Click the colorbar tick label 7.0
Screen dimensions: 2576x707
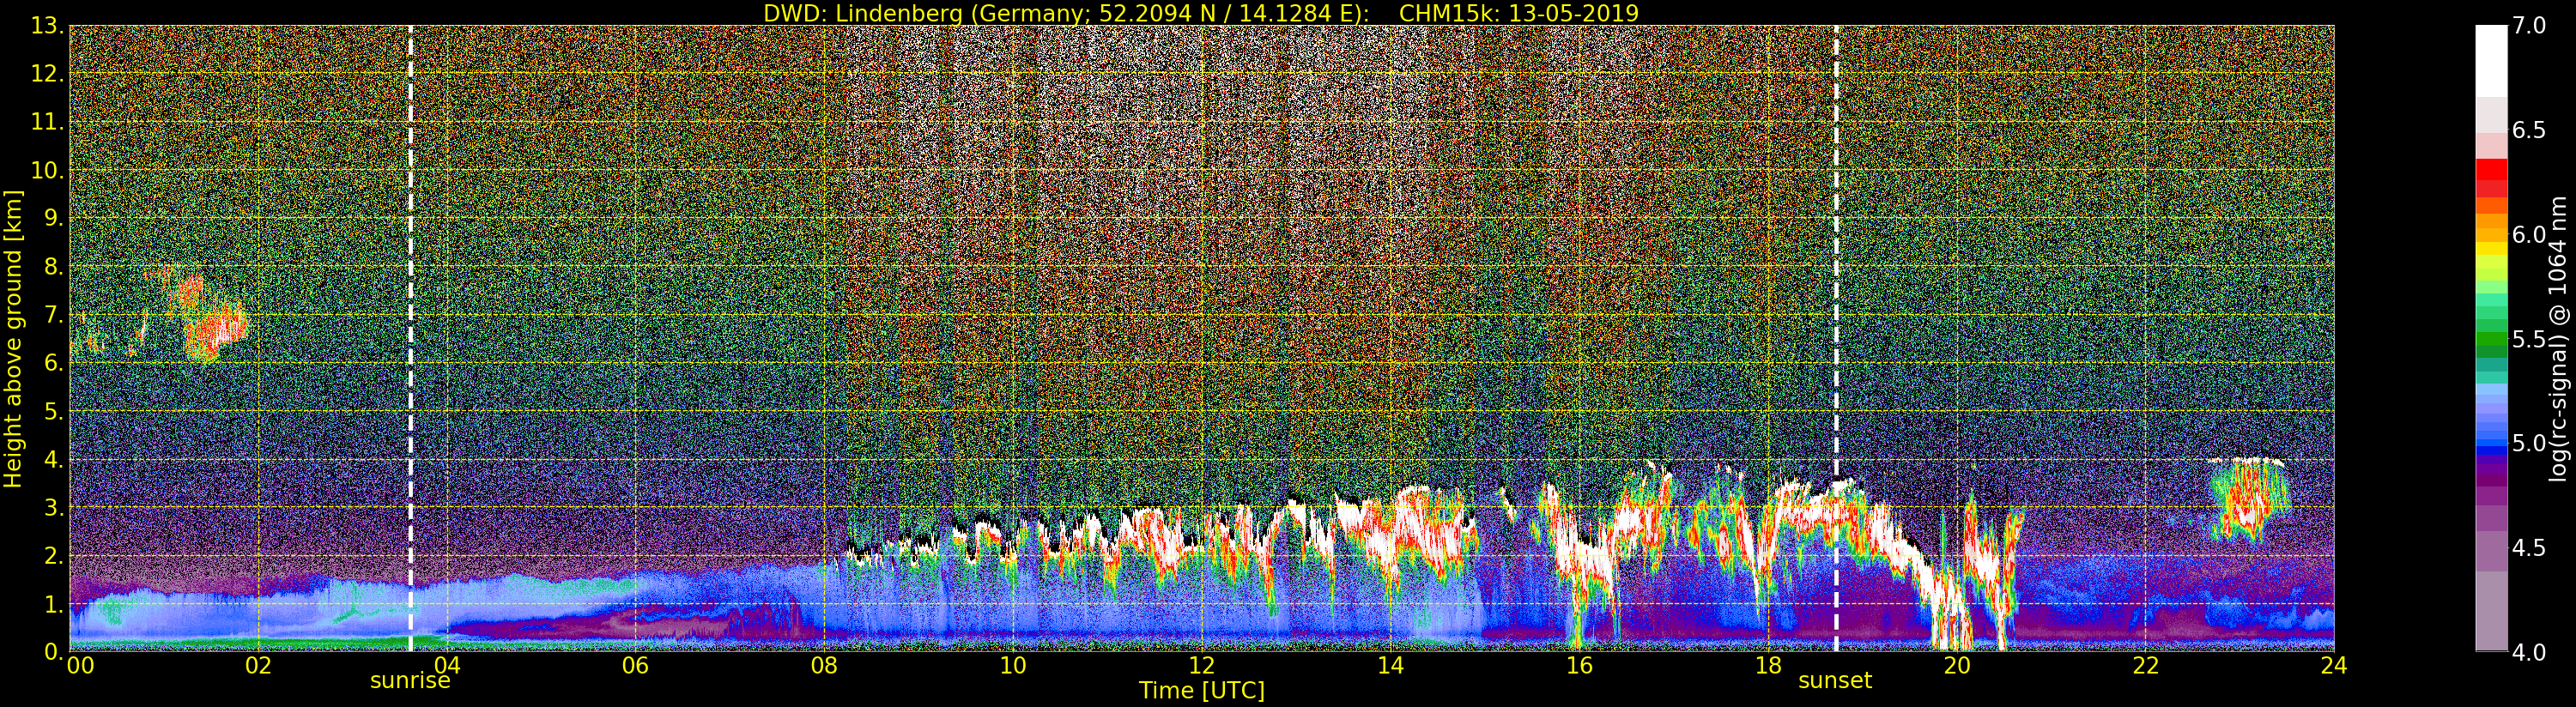coord(2530,26)
